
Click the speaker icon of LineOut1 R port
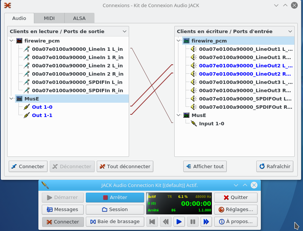pos(193,57)
